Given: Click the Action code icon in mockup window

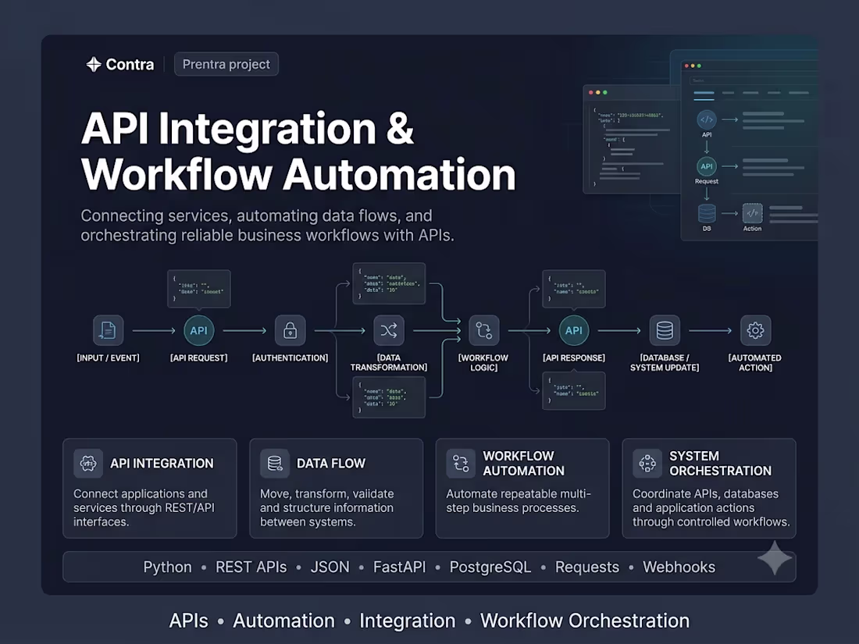Looking at the screenshot, I should click(752, 213).
